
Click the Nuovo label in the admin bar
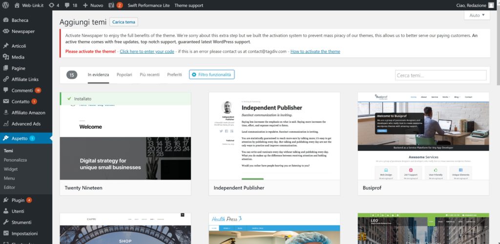(x=97, y=5)
